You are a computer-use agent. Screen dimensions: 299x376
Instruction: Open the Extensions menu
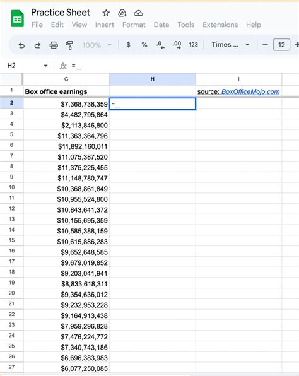220,25
